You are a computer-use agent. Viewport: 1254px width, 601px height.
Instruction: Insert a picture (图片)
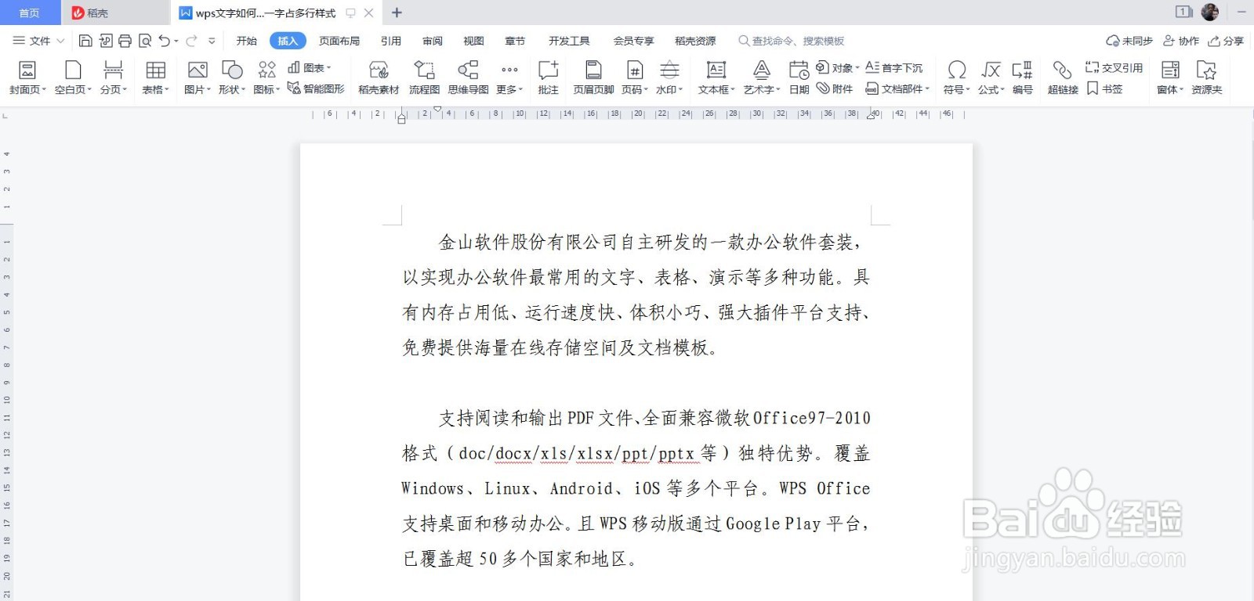198,78
